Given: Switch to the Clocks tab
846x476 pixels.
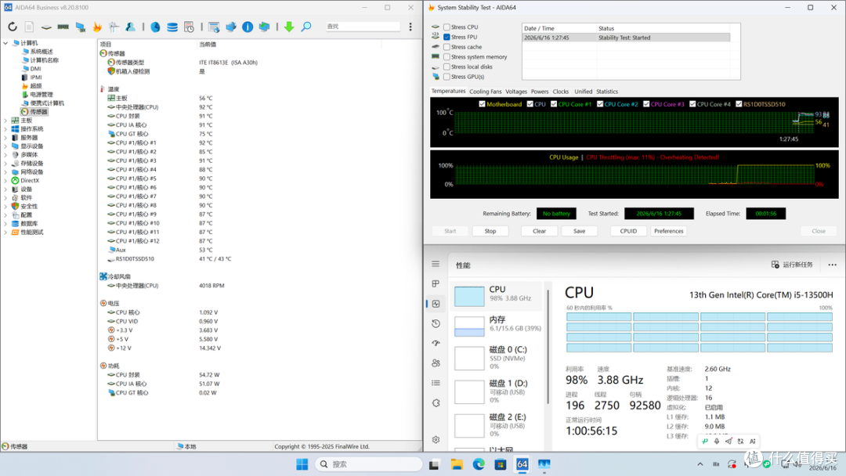Looking at the screenshot, I should point(561,92).
